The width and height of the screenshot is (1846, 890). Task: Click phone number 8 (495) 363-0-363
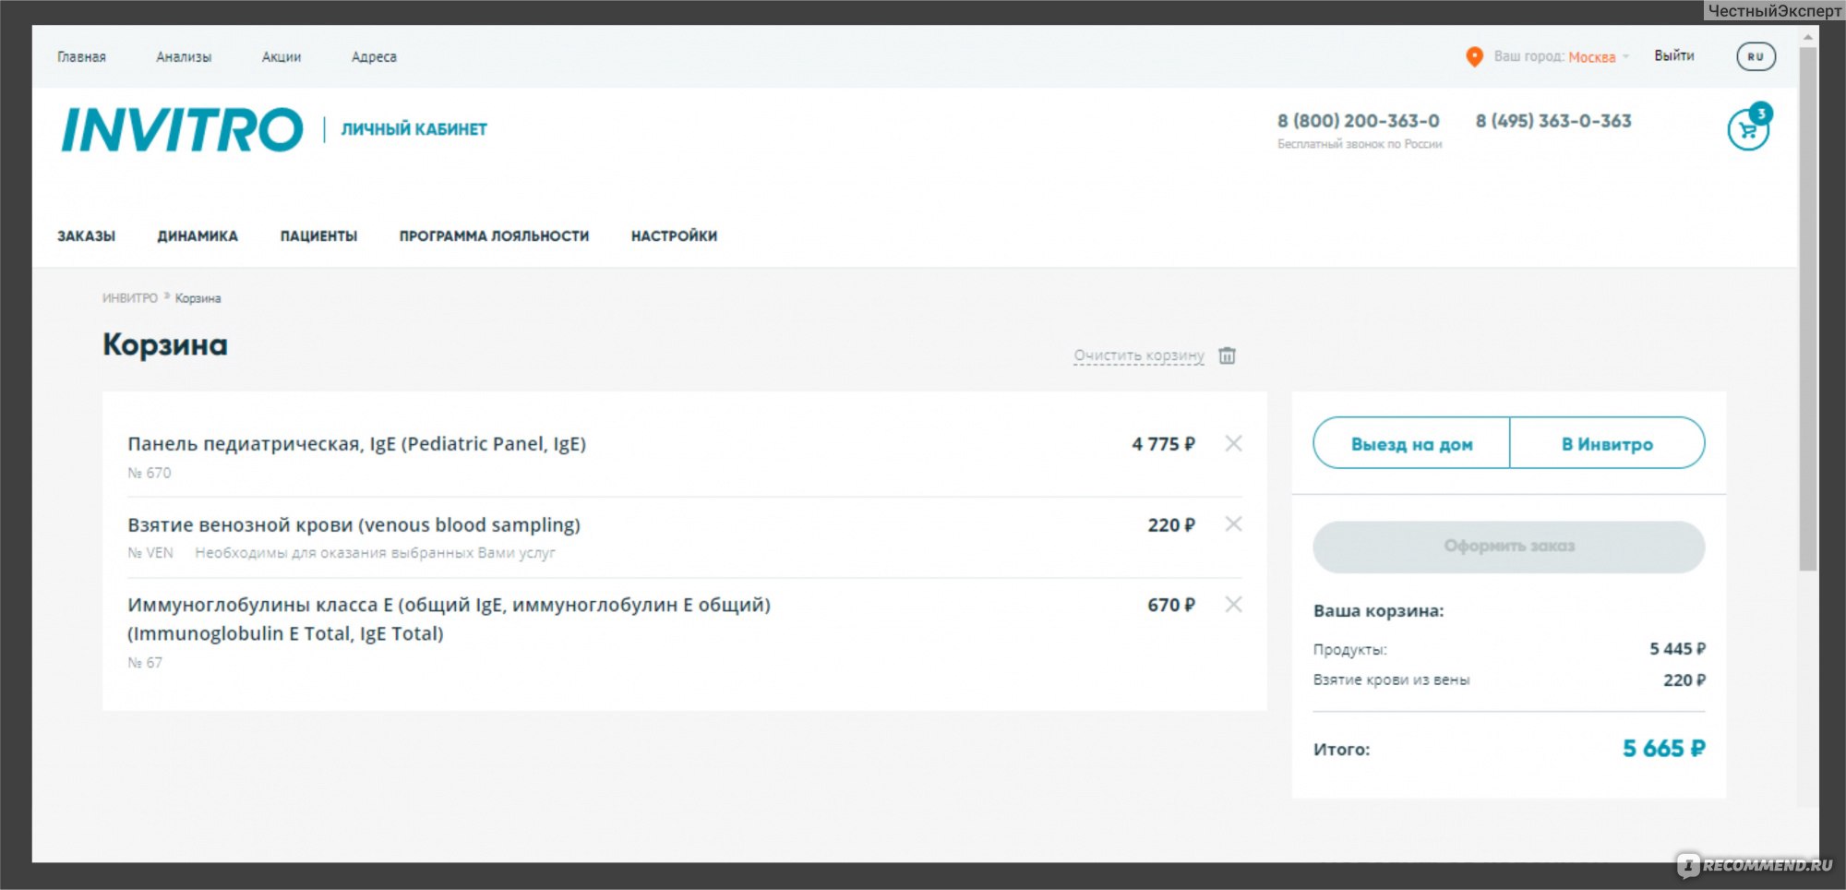pyautogui.click(x=1553, y=121)
